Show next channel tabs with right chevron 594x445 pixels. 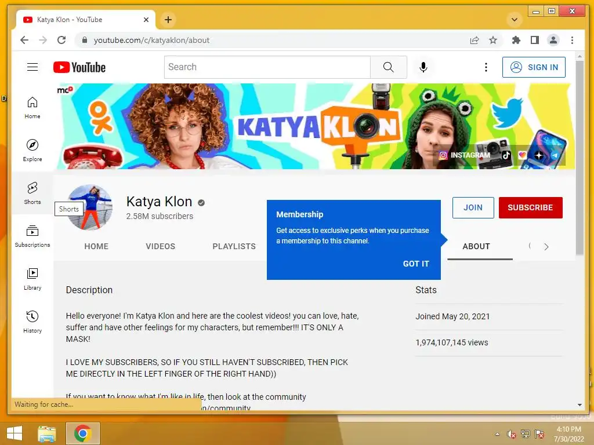coord(546,247)
